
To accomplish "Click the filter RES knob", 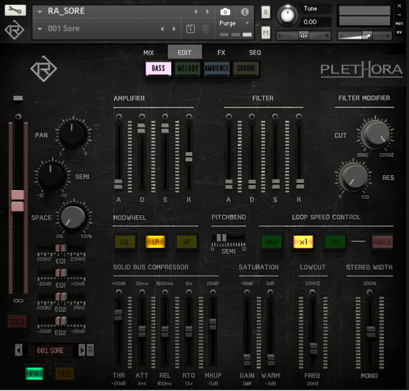I will point(353,177).
